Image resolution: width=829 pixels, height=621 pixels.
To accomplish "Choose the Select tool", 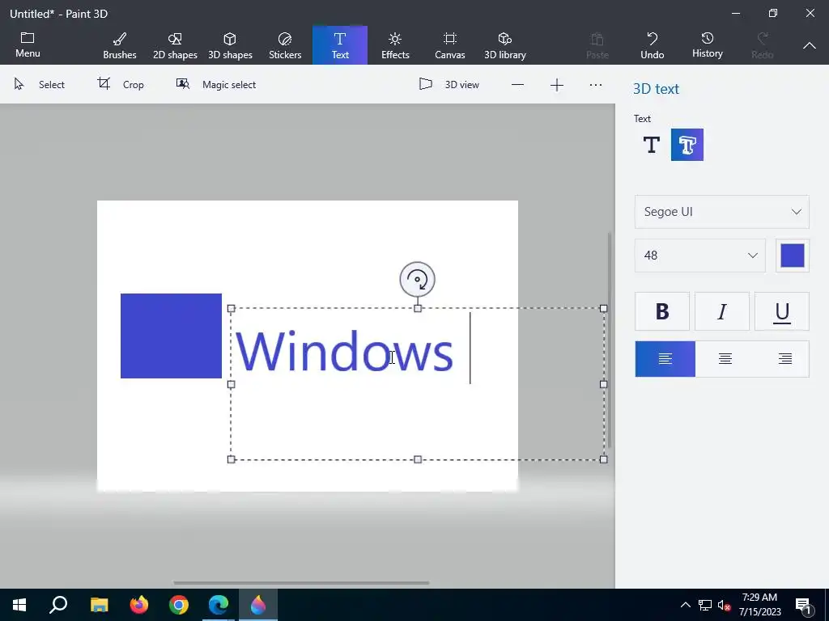I will [39, 84].
